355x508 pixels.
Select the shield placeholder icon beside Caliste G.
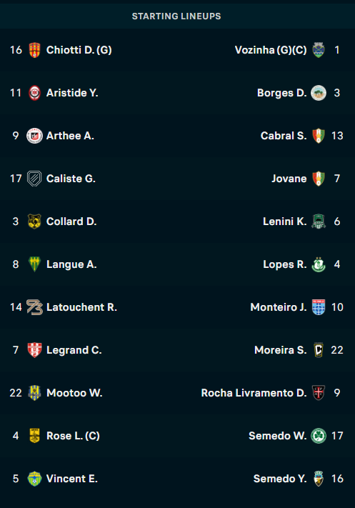34,179
